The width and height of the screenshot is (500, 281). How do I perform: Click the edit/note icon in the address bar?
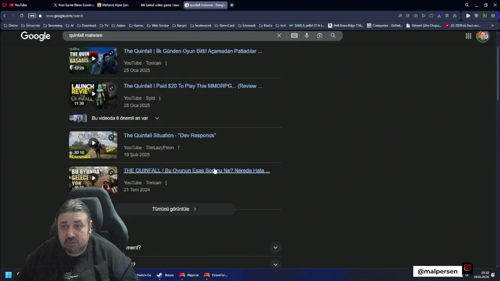tap(408, 16)
